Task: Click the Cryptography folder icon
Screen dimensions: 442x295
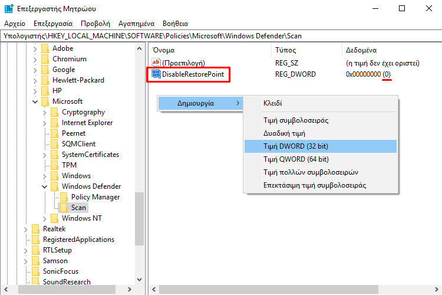Action: (x=54, y=112)
